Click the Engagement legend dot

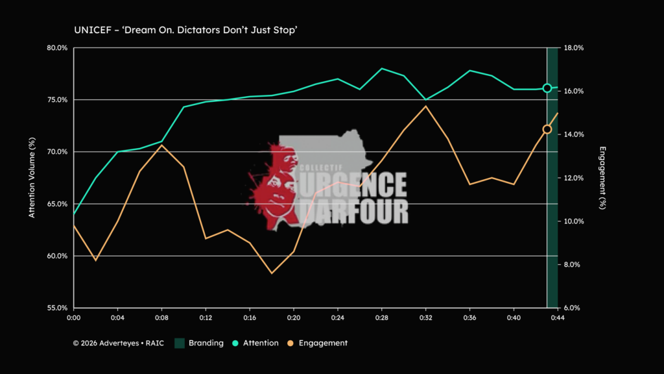click(x=290, y=343)
